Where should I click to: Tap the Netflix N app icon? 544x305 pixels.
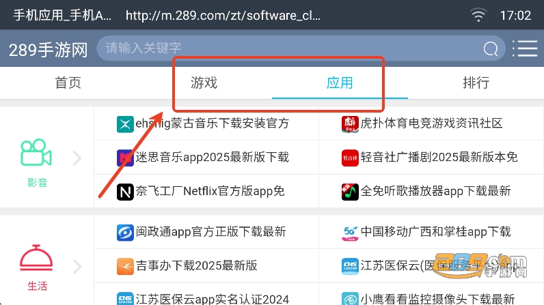[x=125, y=192]
